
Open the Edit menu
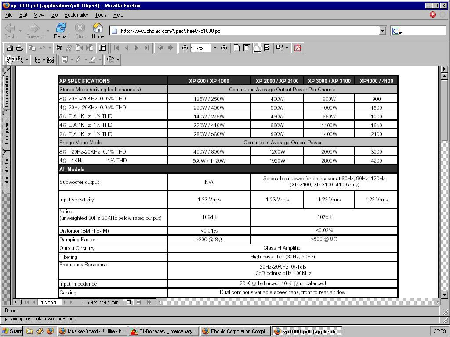tap(23, 15)
